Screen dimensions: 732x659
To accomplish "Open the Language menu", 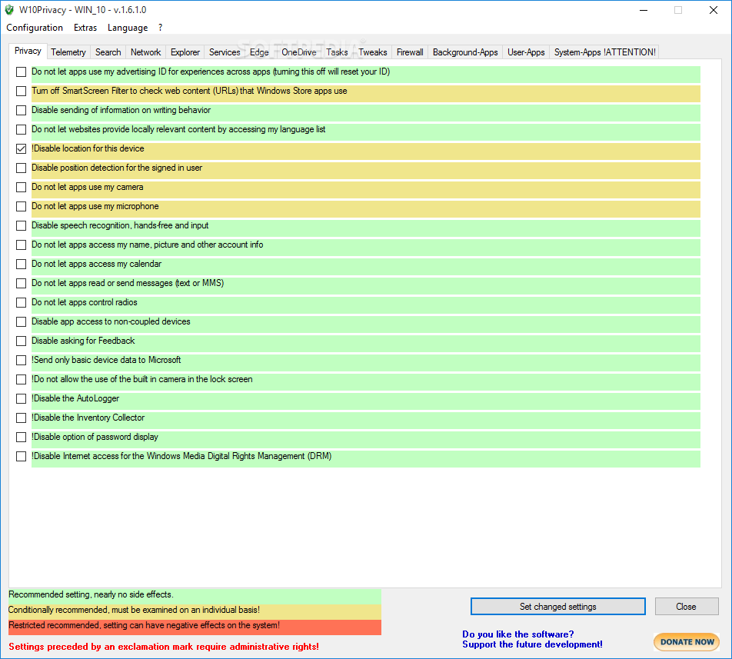I will click(128, 28).
